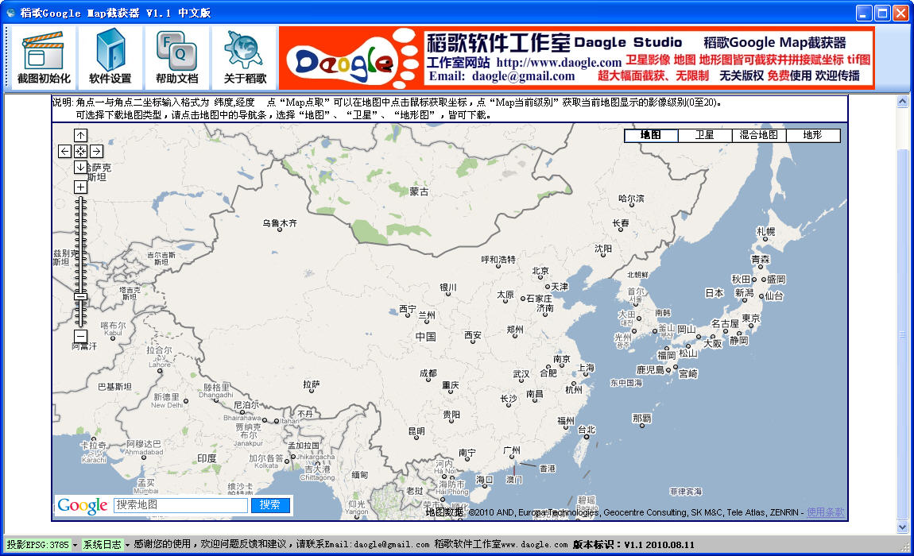Screen dimensions: 914x556
Task: Click 哈尔滨 city label on map
Action: [x=631, y=198]
